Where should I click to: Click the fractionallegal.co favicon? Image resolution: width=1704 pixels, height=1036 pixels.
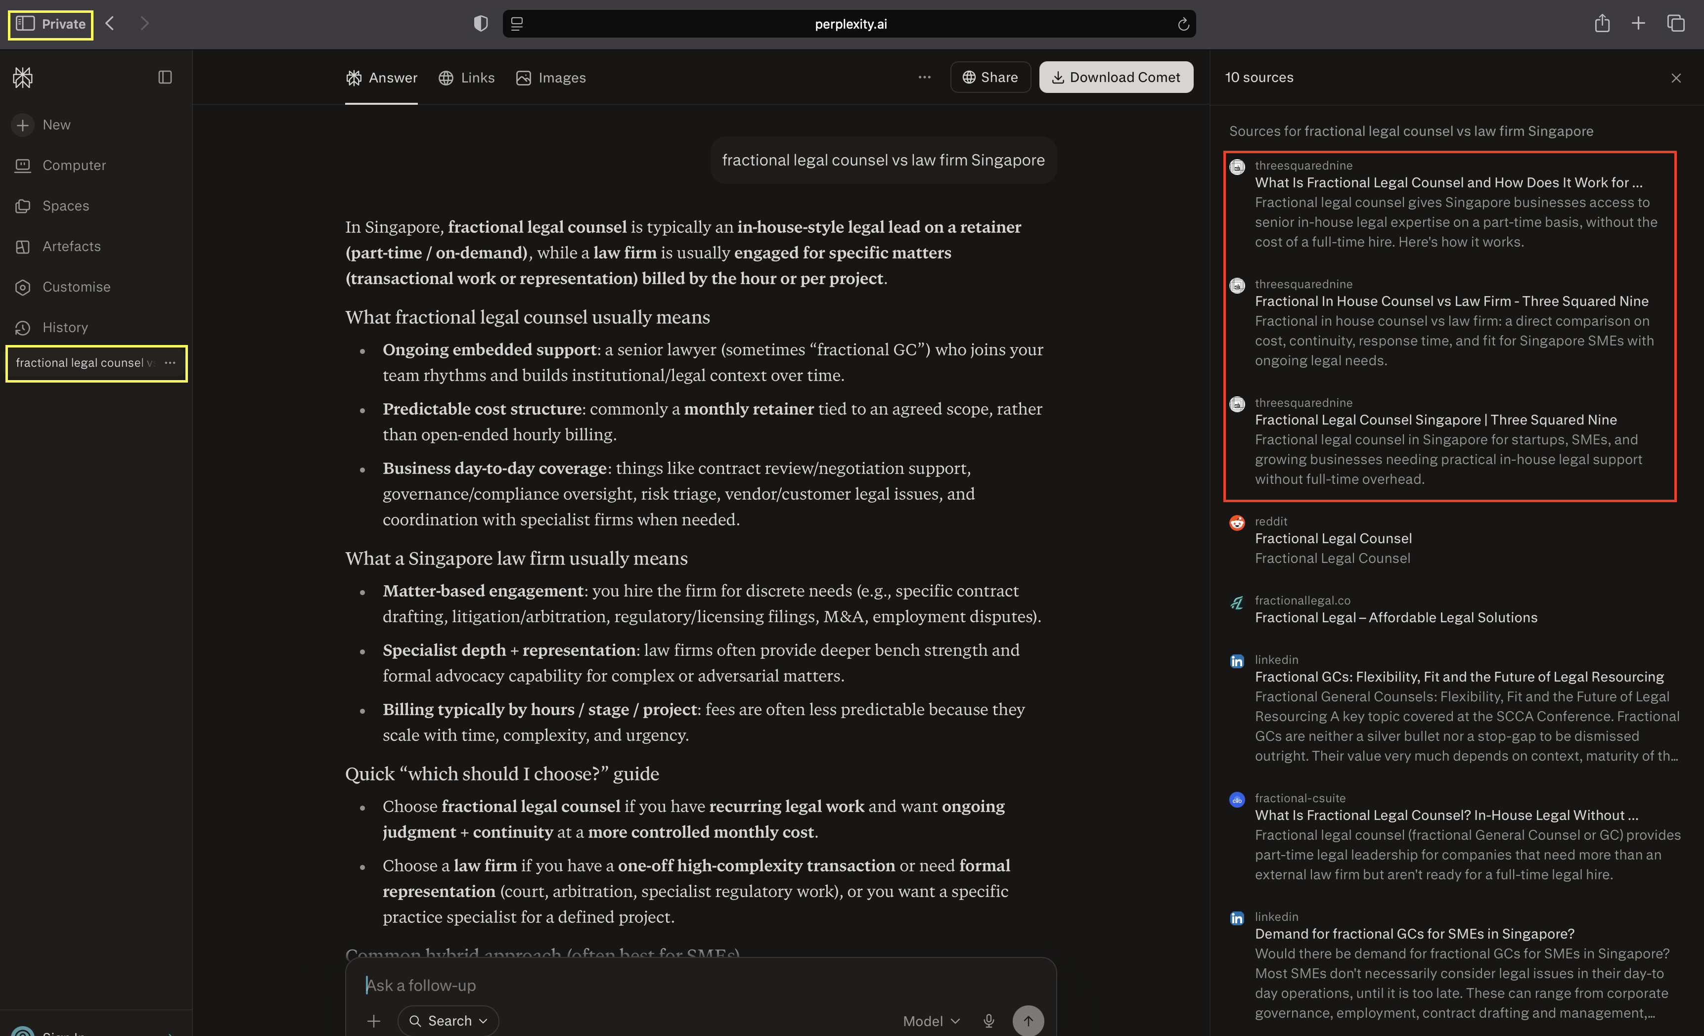(x=1237, y=603)
